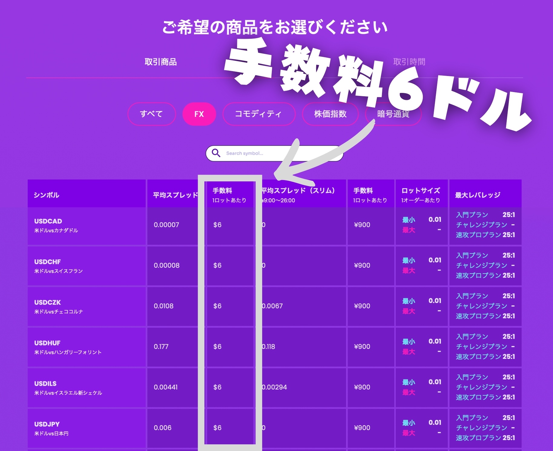This screenshot has height=451, width=553.
Task: Click the 米ドルvs日本円 description
Action: pos(51,433)
